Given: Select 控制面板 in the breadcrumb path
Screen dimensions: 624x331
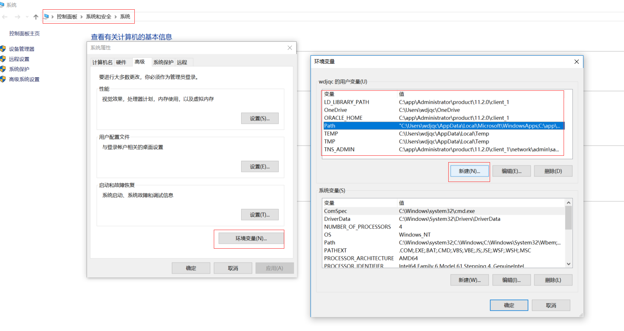Looking at the screenshot, I should pyautogui.click(x=67, y=16).
